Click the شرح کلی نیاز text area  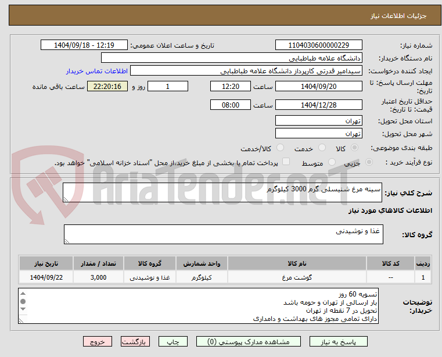click(222, 192)
